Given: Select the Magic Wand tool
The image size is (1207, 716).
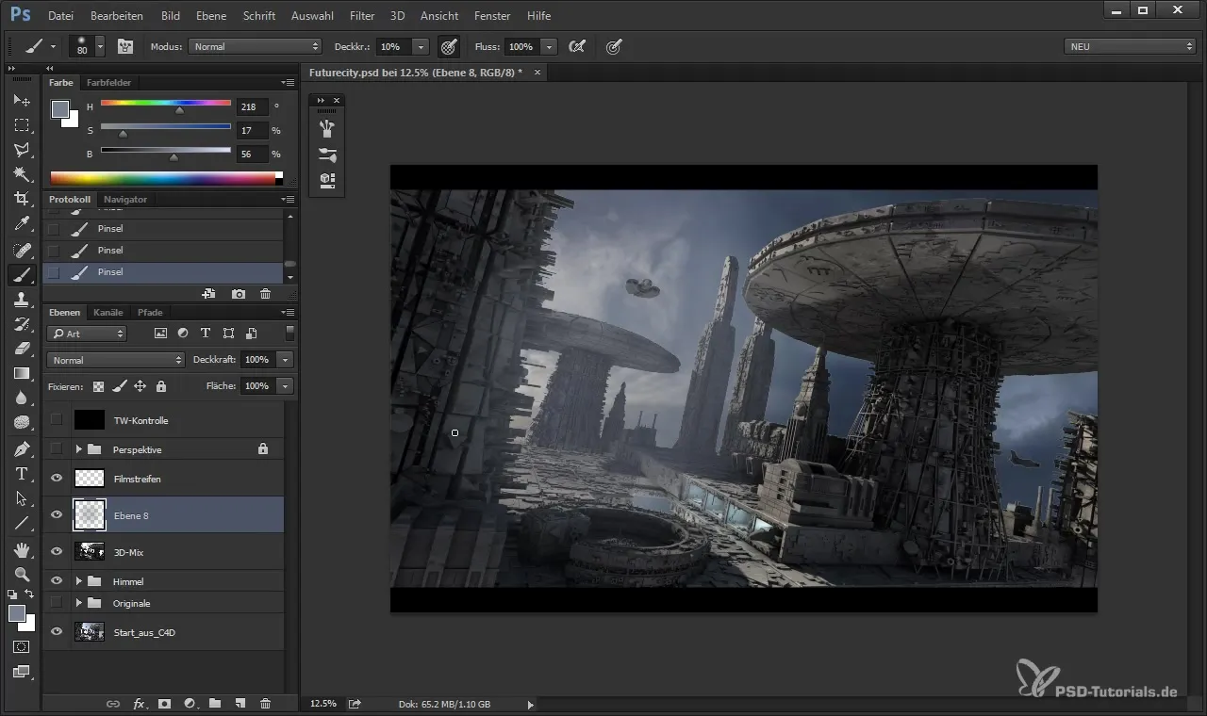Looking at the screenshot, I should pos(21,174).
